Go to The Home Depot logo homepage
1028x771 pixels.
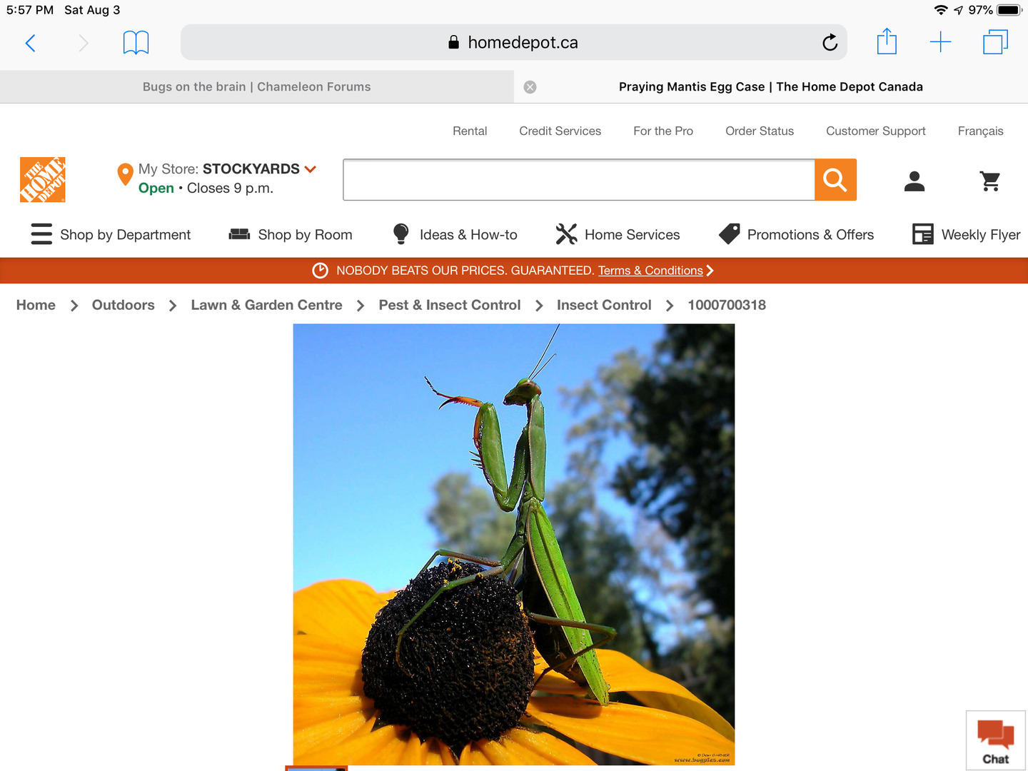coord(43,180)
